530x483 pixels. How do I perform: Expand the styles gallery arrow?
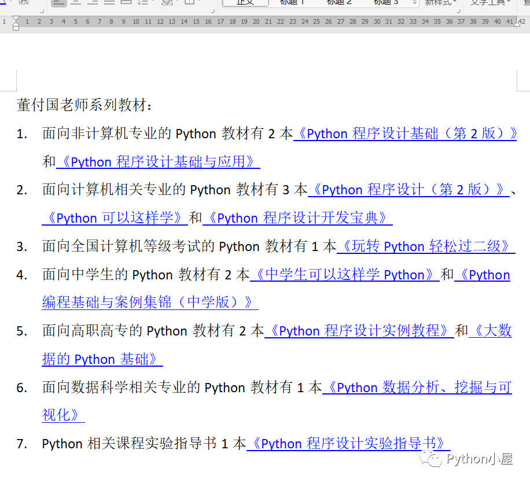tap(415, 3)
